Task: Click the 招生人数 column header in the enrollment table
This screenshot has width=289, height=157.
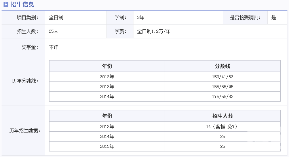Action: 222,116
